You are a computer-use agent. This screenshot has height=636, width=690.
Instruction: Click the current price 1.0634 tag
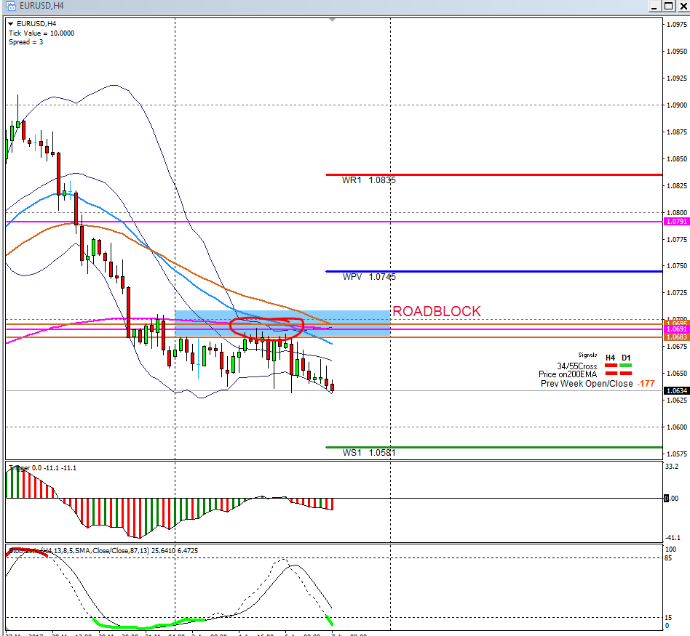click(676, 391)
